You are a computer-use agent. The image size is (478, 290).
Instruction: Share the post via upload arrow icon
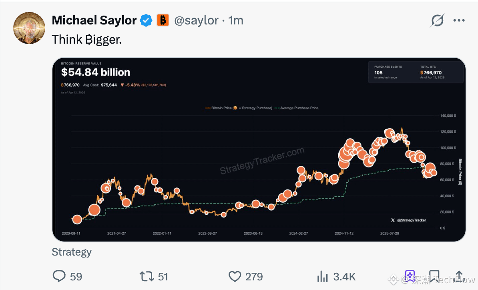(x=459, y=276)
